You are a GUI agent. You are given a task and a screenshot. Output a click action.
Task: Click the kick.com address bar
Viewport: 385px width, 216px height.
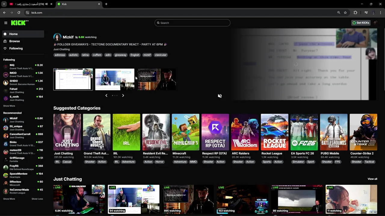(x=180, y=13)
